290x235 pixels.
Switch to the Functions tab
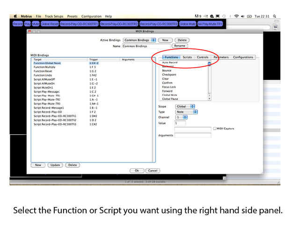pyautogui.click(x=171, y=57)
